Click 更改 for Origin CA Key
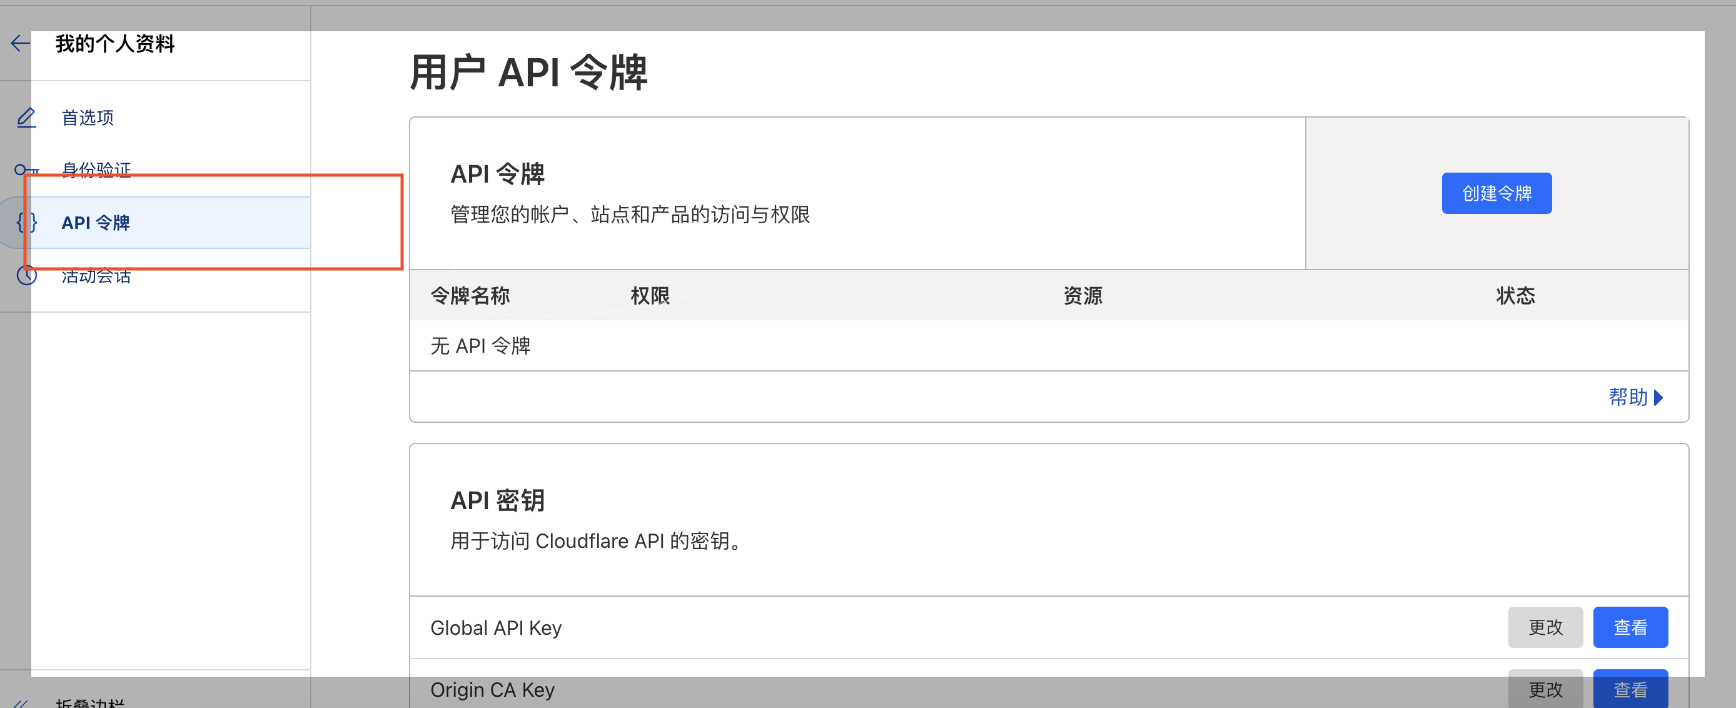The image size is (1736, 708). click(1545, 689)
